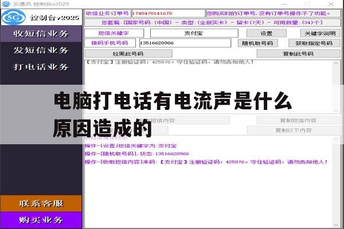
Task: Click the received SMS text with code 425876
Action: [170, 62]
